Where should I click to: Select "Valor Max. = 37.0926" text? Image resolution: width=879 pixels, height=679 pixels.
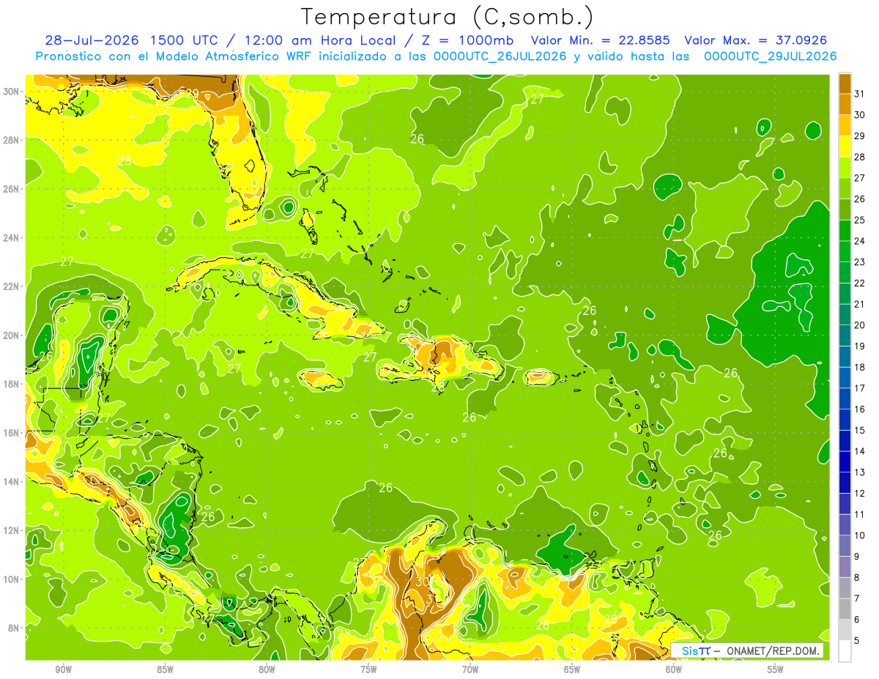pyautogui.click(x=760, y=40)
